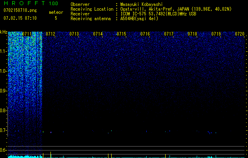Image resolution: width=248 pixels, height=158 pixels.
Task: Click the HROFFT 1.00 title text
Action: [x=31, y=3]
